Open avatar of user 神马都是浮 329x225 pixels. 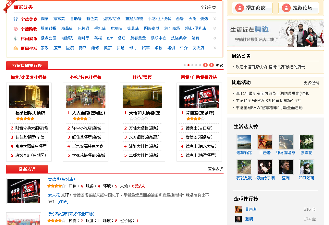coord(286,142)
